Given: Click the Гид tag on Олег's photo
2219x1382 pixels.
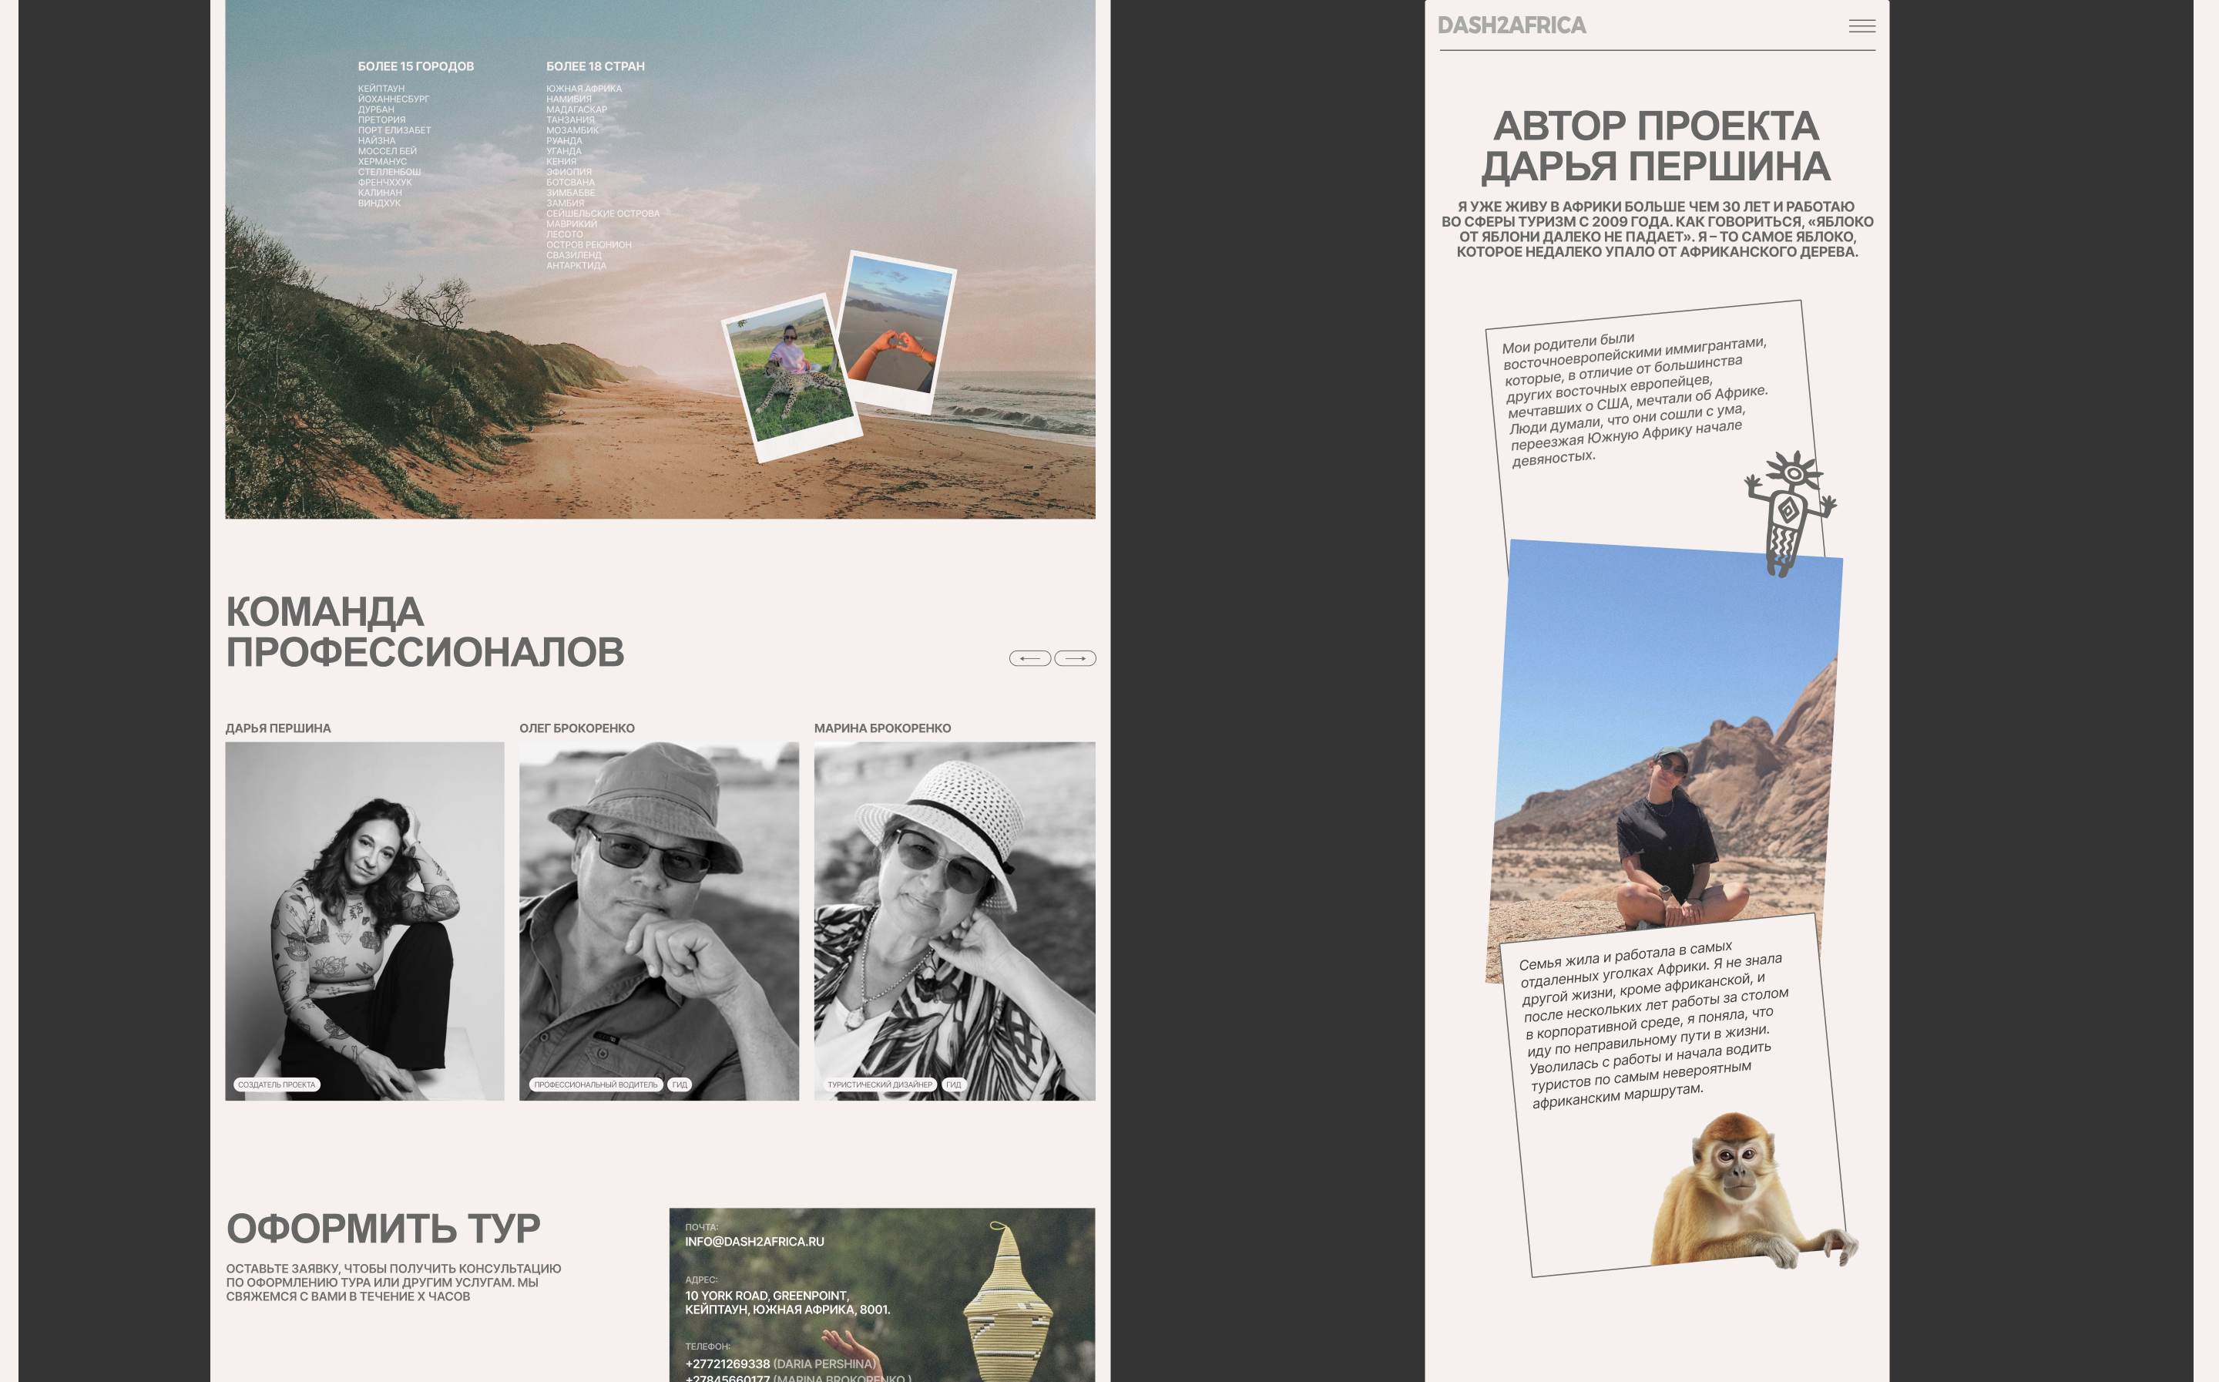Looking at the screenshot, I should point(680,1085).
